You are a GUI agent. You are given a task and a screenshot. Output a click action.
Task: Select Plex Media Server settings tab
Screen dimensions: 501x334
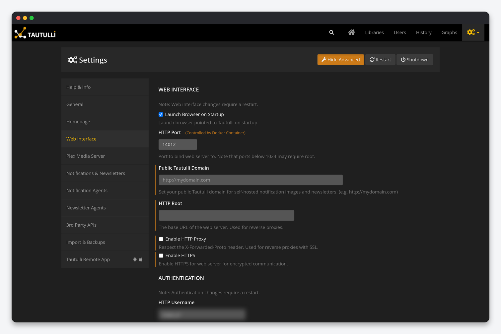click(105, 156)
